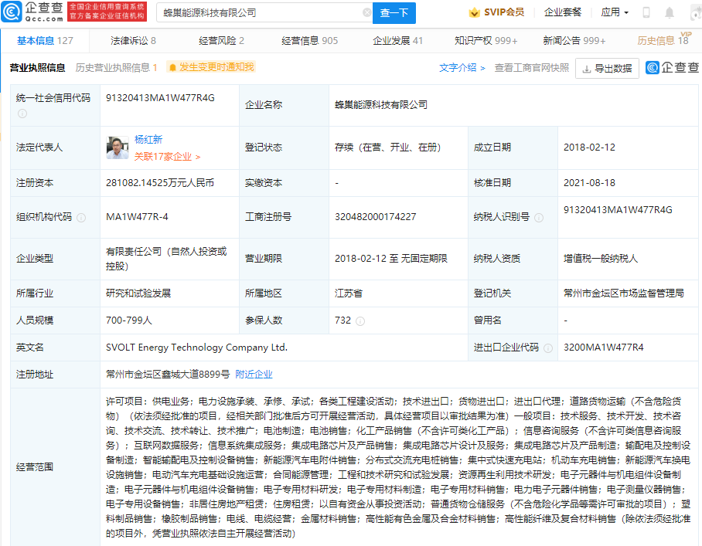The width and height of the screenshot is (702, 546).
Task: Switch to 经营信息 tab
Action: click(309, 41)
